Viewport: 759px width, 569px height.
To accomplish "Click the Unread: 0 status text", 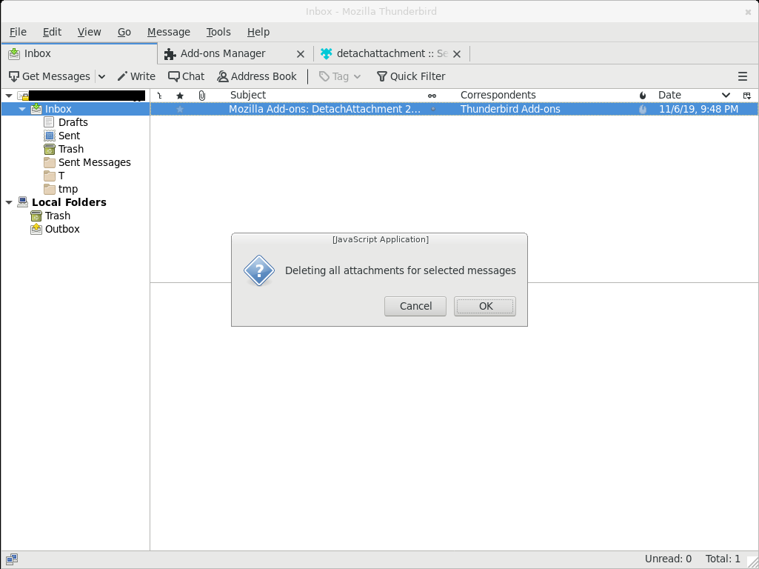I will pos(668,559).
